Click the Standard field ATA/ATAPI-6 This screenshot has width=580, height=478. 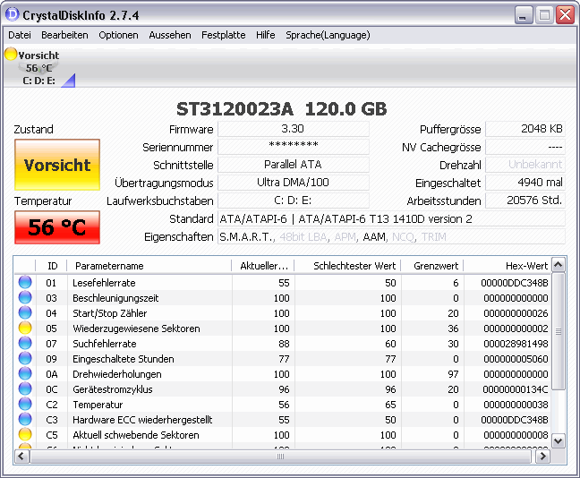coord(391,218)
